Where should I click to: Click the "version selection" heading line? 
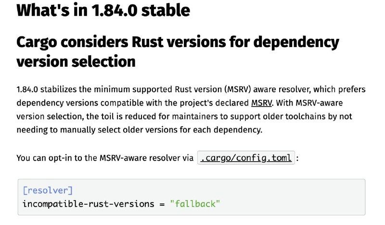coord(76,61)
